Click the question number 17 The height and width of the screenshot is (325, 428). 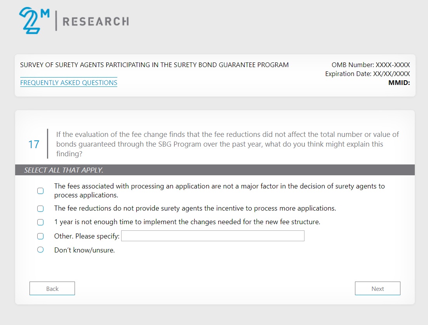pyautogui.click(x=34, y=144)
